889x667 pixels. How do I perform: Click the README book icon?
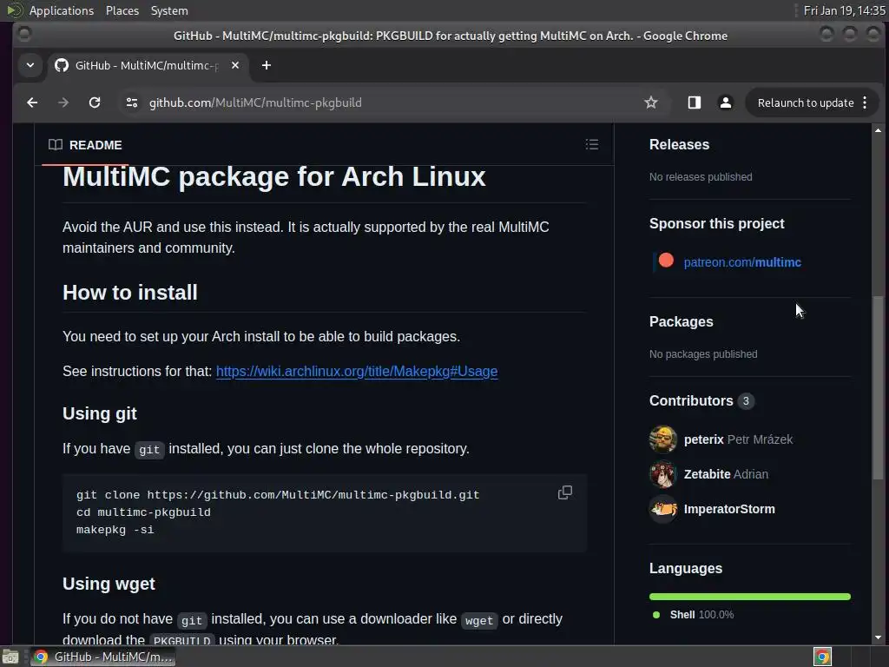pyautogui.click(x=56, y=145)
